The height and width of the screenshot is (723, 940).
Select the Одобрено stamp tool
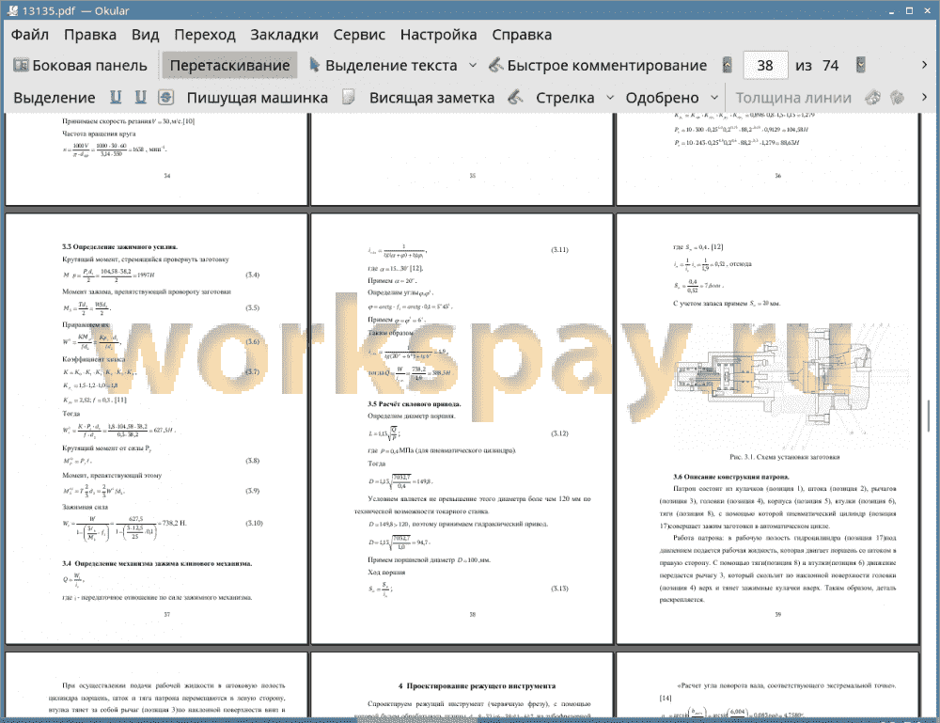[x=662, y=98]
